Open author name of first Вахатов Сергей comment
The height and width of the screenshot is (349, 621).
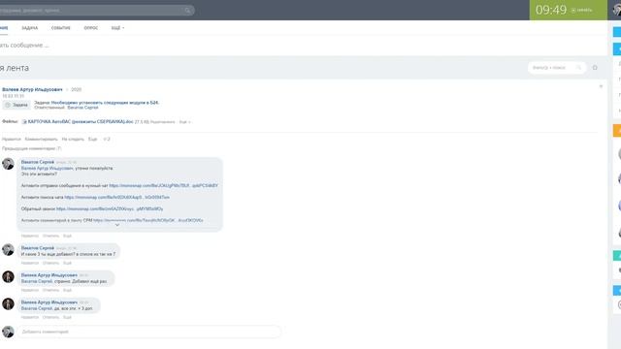point(38,162)
